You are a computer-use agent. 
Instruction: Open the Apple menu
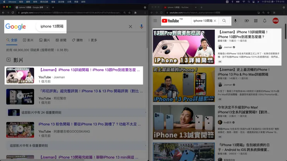[x=4, y=2]
